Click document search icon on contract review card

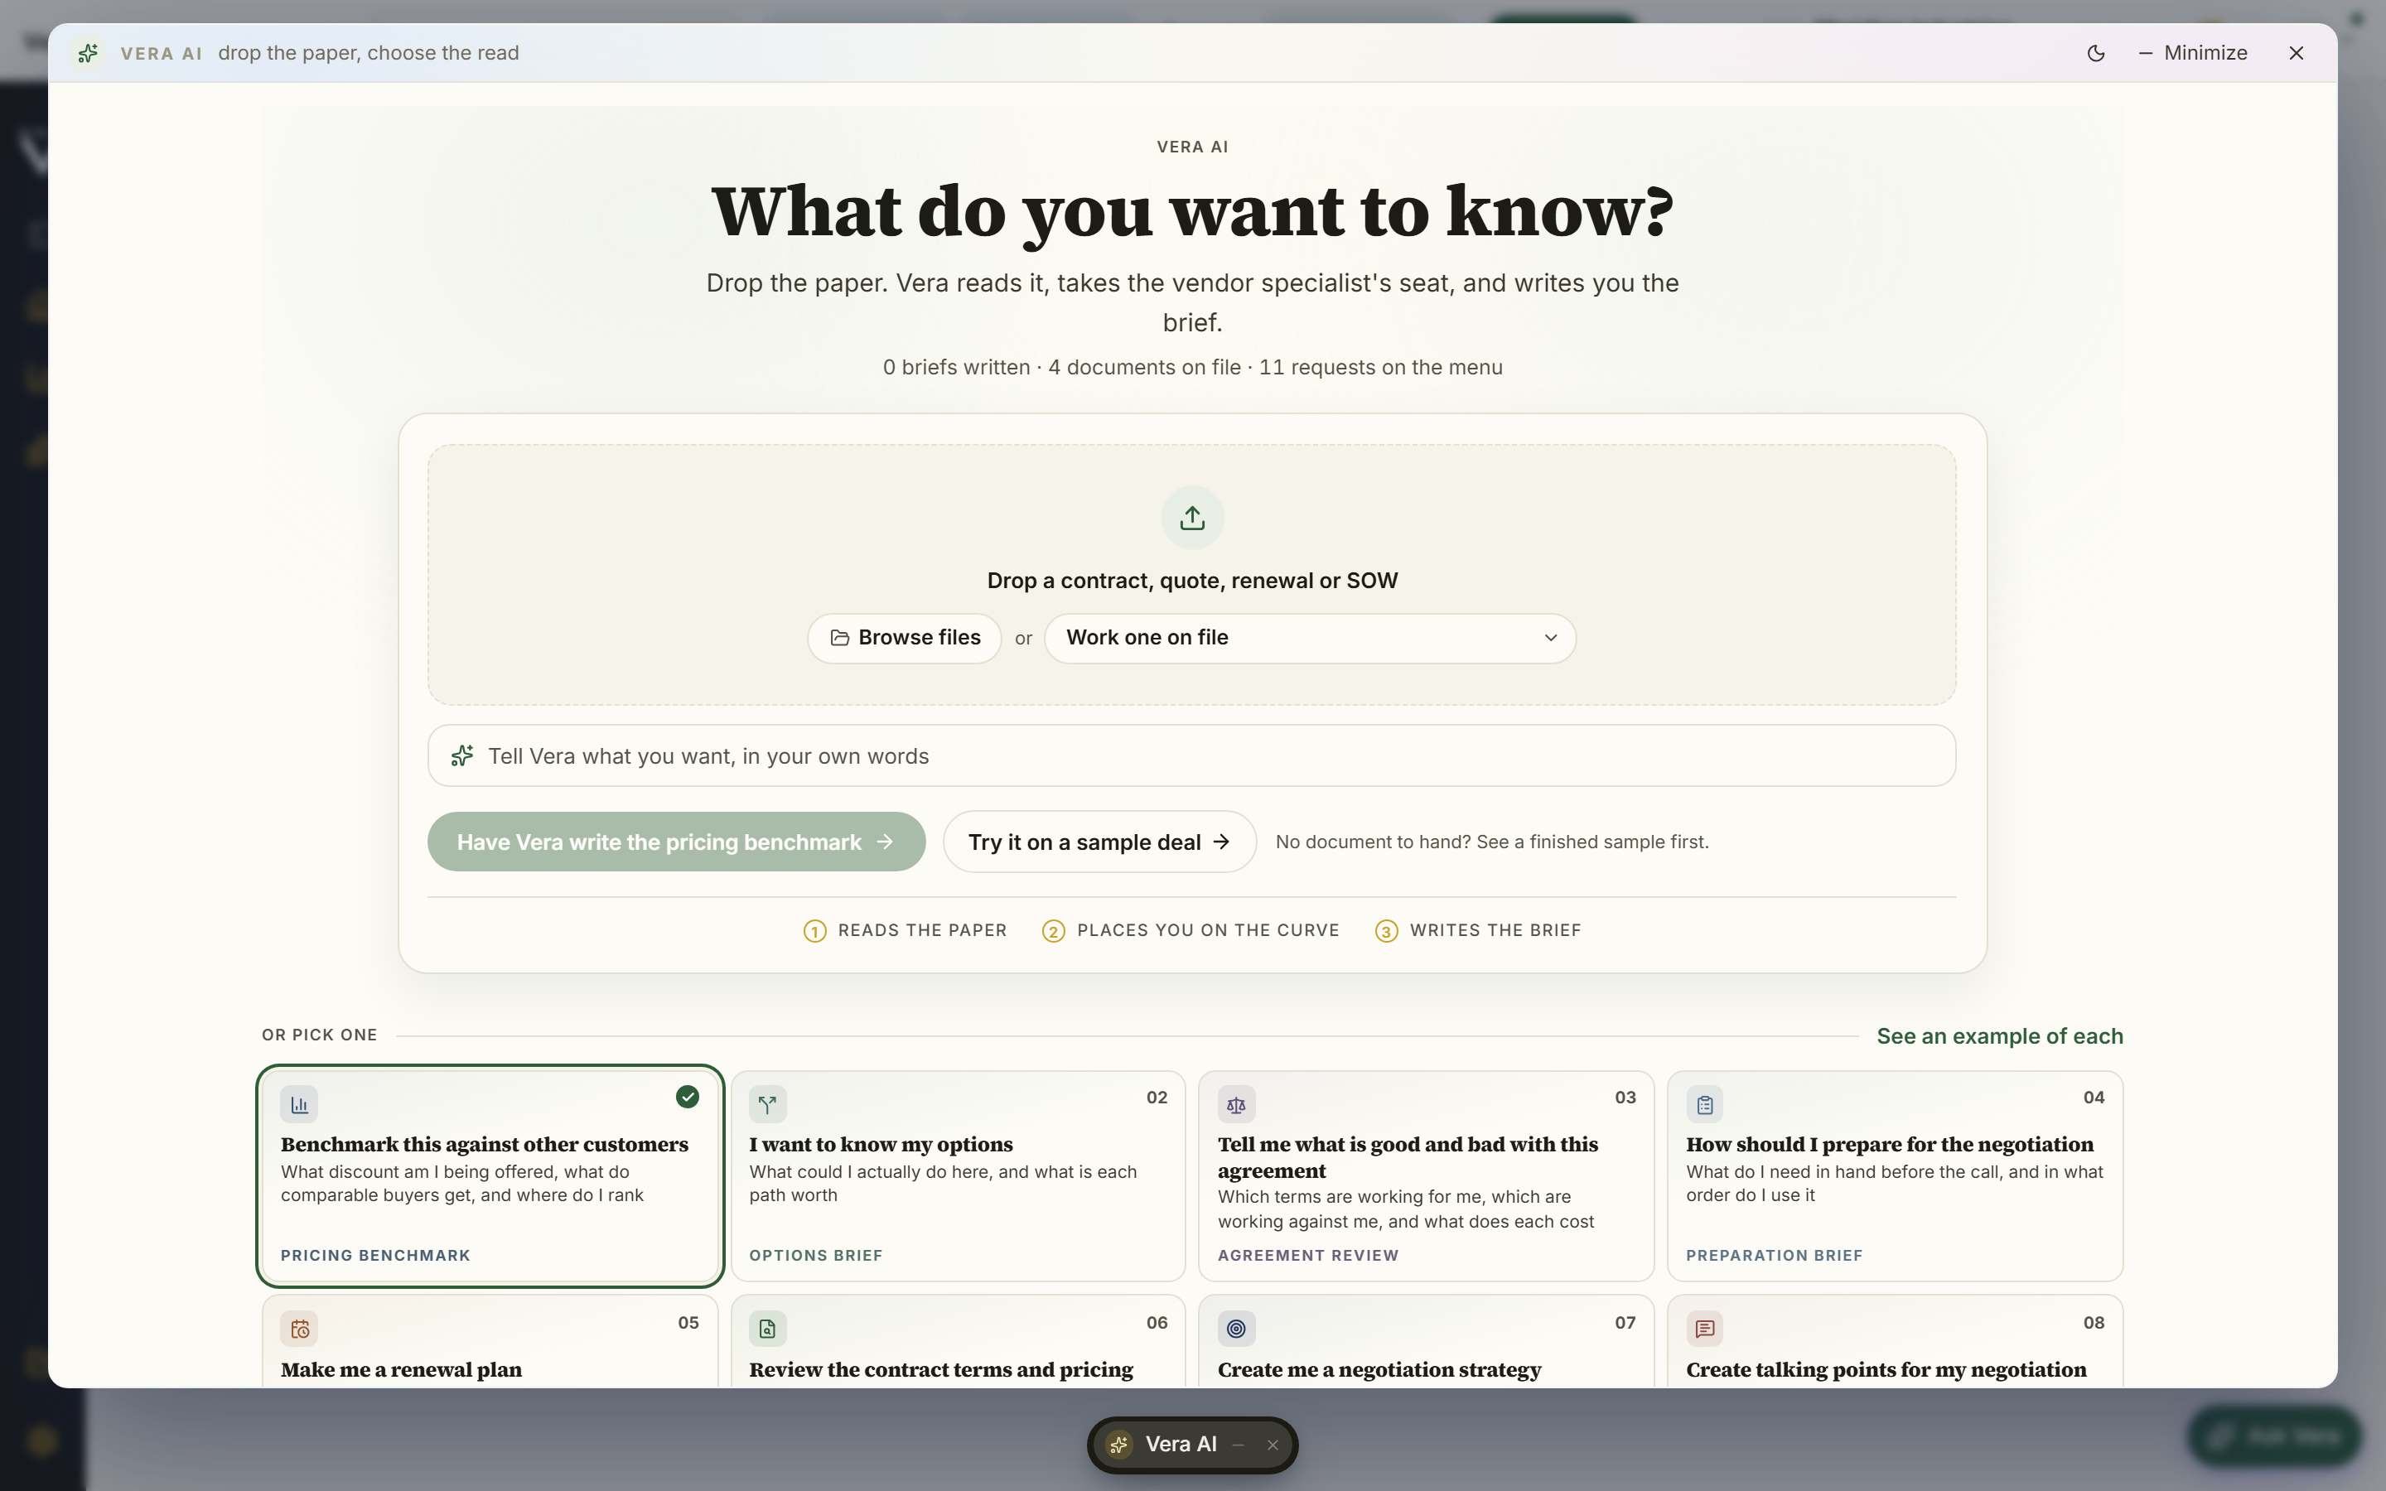767,1329
